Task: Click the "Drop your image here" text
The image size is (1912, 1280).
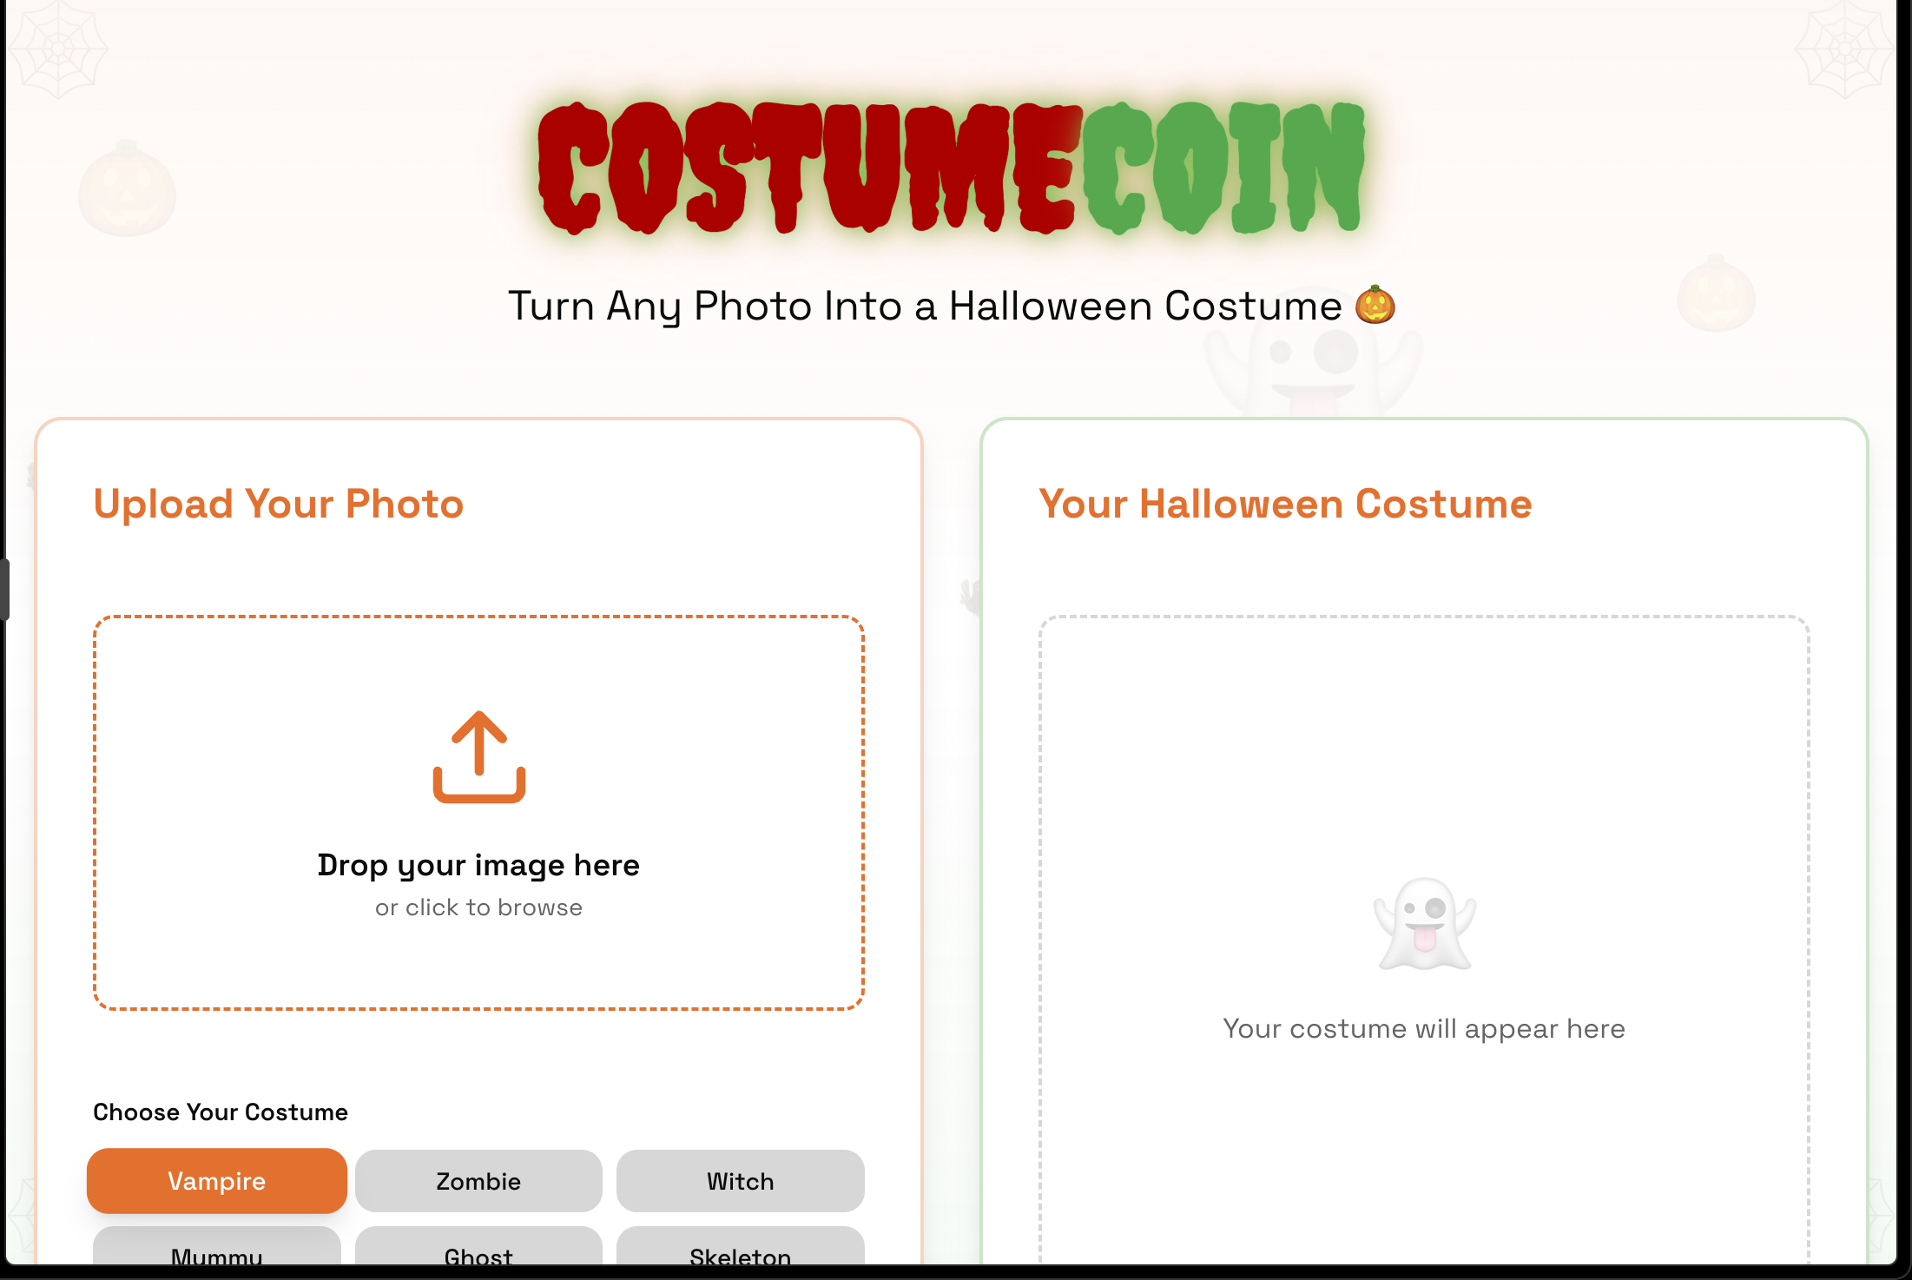Action: click(478, 865)
